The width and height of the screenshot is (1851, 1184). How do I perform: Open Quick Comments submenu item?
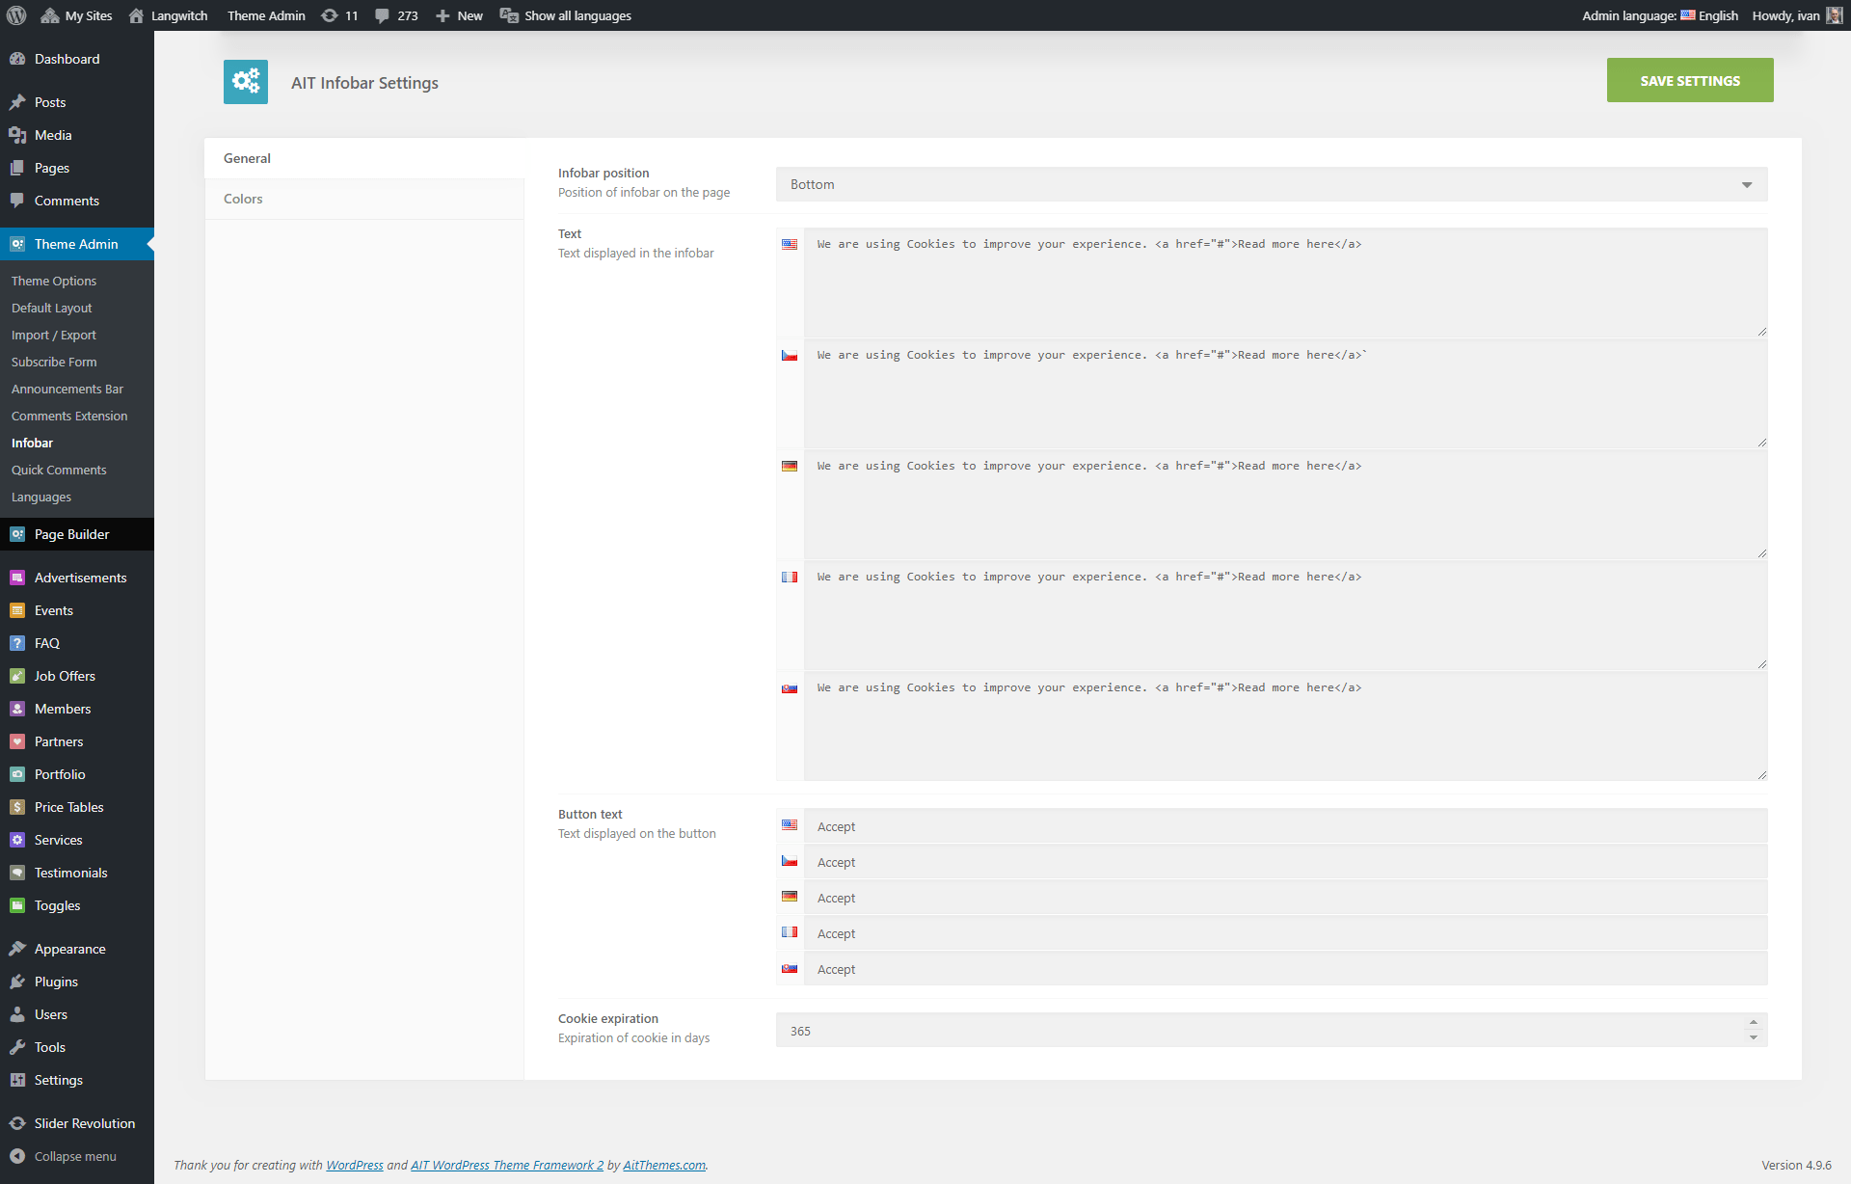click(x=59, y=470)
